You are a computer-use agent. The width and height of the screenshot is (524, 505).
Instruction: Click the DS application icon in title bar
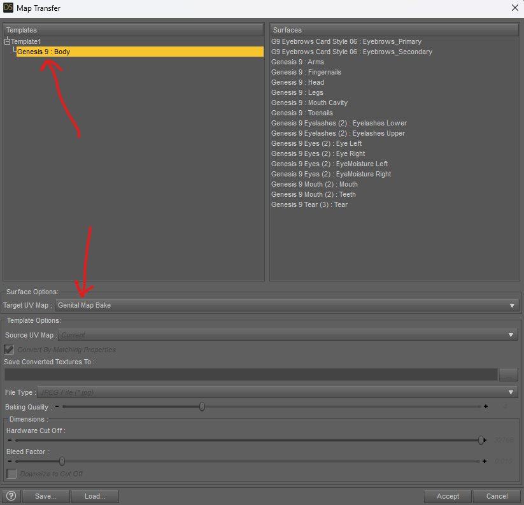coord(8,8)
